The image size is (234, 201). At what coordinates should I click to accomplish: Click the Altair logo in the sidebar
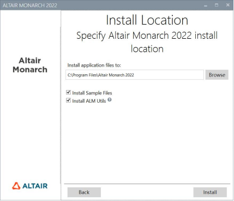[x=30, y=186]
